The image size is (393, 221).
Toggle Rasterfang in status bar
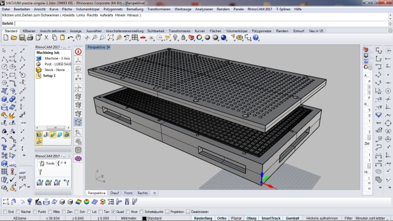click(203, 218)
